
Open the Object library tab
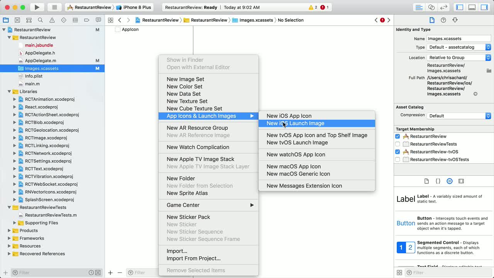click(x=450, y=181)
